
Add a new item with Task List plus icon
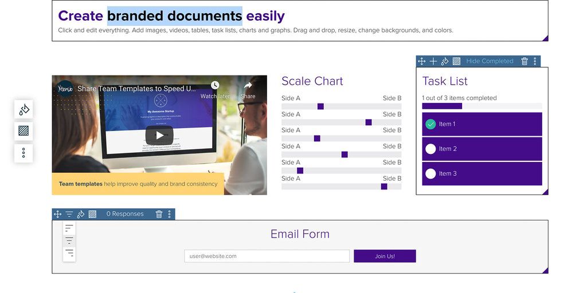click(433, 61)
